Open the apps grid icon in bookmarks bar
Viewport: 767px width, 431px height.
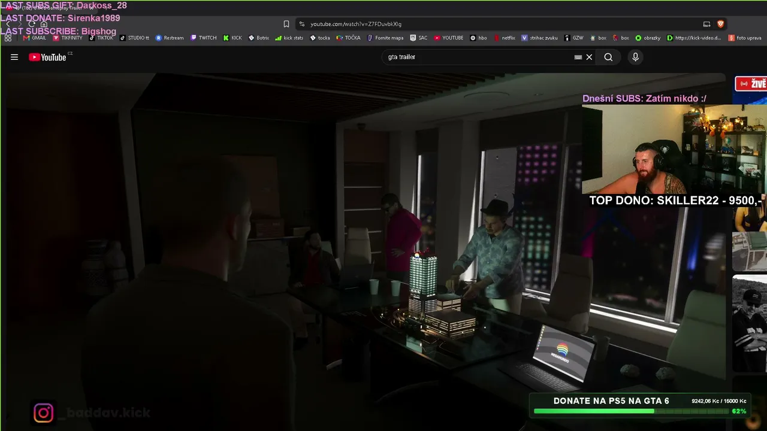click(x=8, y=38)
